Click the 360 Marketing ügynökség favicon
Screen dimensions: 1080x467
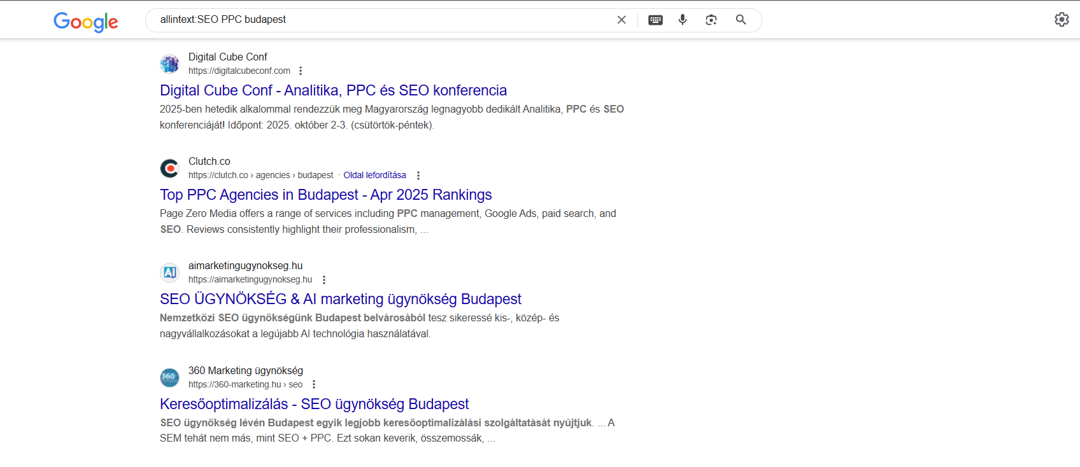click(x=169, y=377)
